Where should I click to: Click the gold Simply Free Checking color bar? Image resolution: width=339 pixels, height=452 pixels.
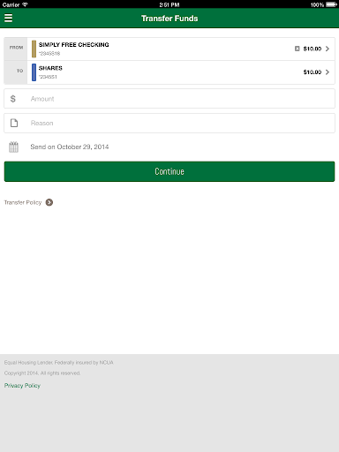click(34, 49)
